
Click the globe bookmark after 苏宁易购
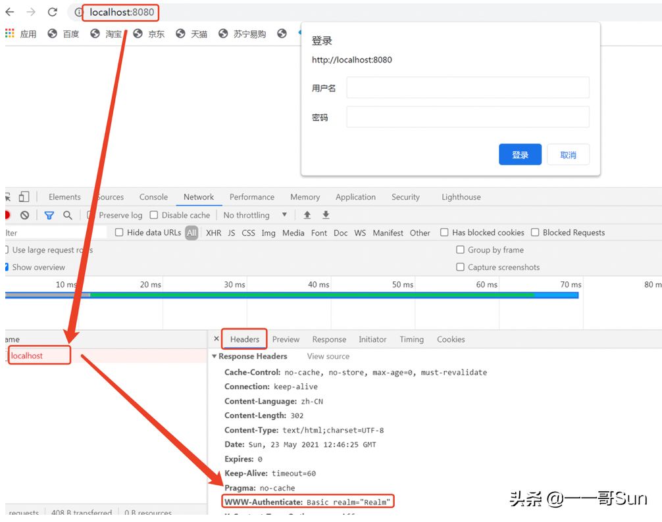[x=282, y=34]
